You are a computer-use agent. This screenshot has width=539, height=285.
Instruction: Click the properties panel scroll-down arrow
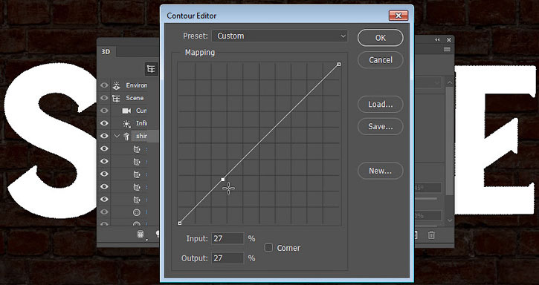[450, 220]
